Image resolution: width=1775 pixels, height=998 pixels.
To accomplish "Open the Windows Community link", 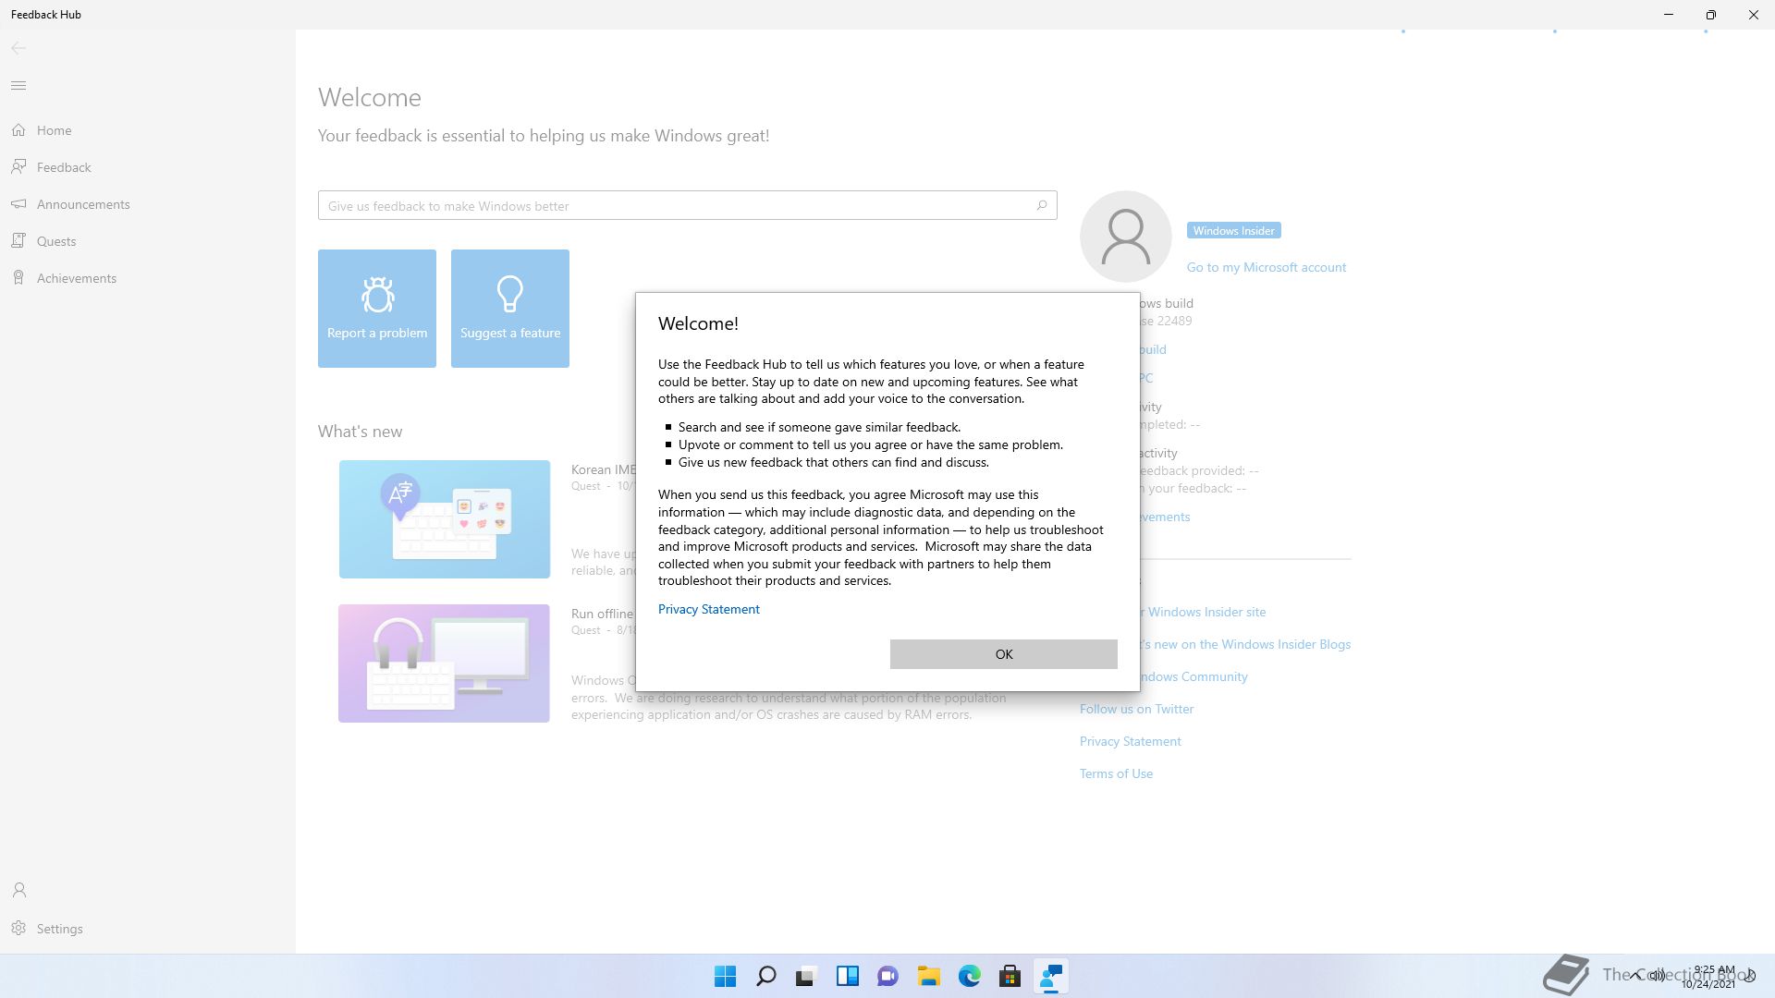I will click(1193, 676).
